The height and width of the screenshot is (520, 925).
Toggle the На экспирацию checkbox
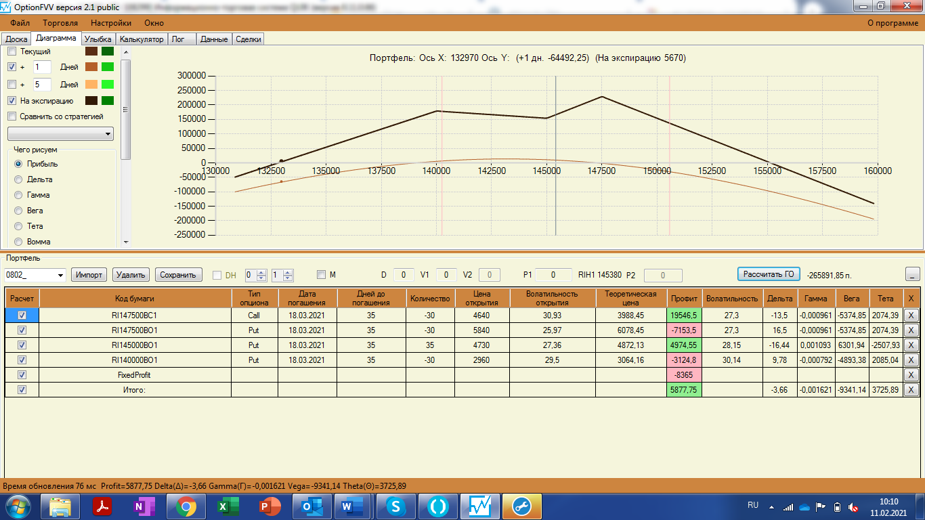click(x=12, y=101)
